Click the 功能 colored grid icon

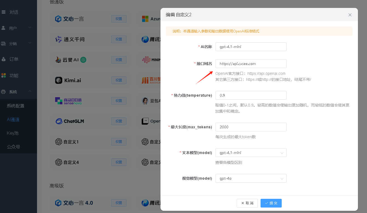pyautogui.click(x=3, y=75)
